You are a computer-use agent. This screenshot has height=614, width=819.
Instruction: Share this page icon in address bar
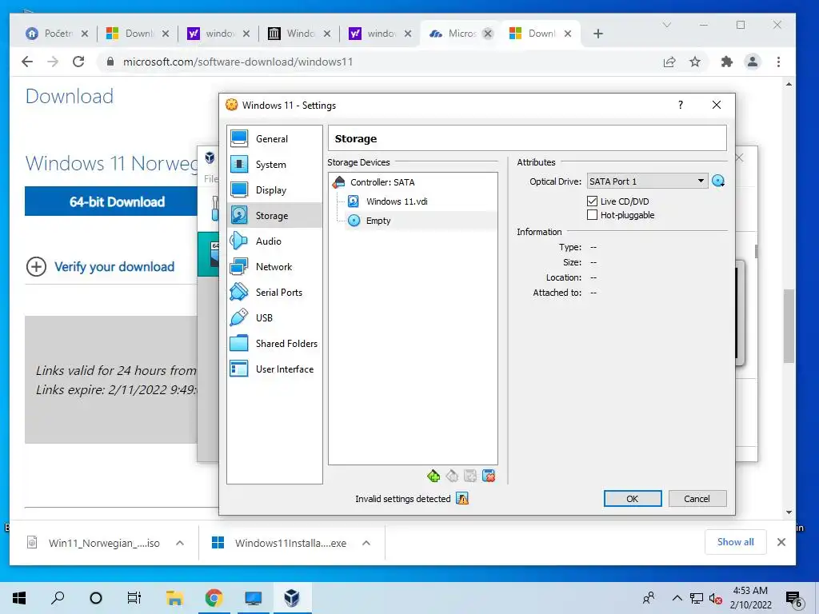(x=669, y=62)
